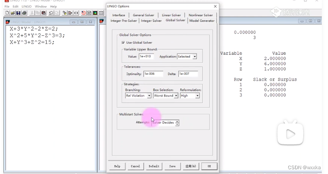This screenshot has height=174, width=328.
Task: Click the Cut scissors icon
Action: pos(32,13)
